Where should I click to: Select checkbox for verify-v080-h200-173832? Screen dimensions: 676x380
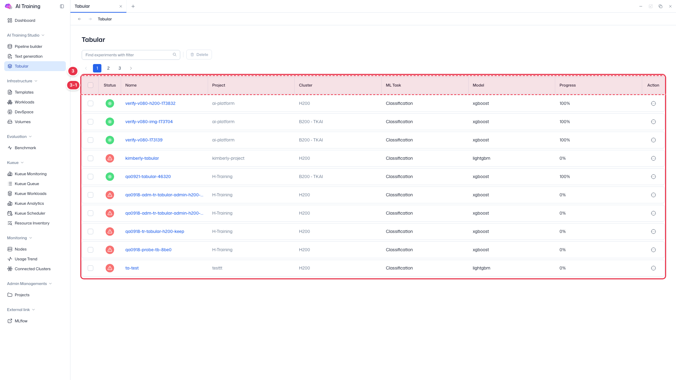pyautogui.click(x=90, y=103)
